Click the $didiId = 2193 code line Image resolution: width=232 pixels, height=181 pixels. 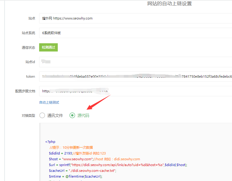[77, 153]
